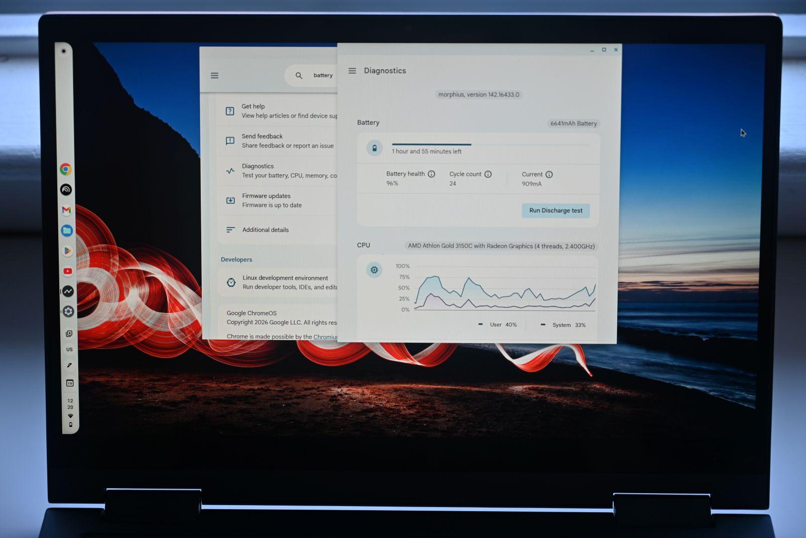Show info for Battery health
Screen dimensions: 806x538
coord(431,174)
